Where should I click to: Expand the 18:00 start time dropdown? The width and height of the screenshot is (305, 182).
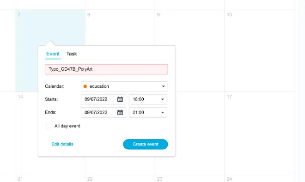pyautogui.click(x=148, y=99)
